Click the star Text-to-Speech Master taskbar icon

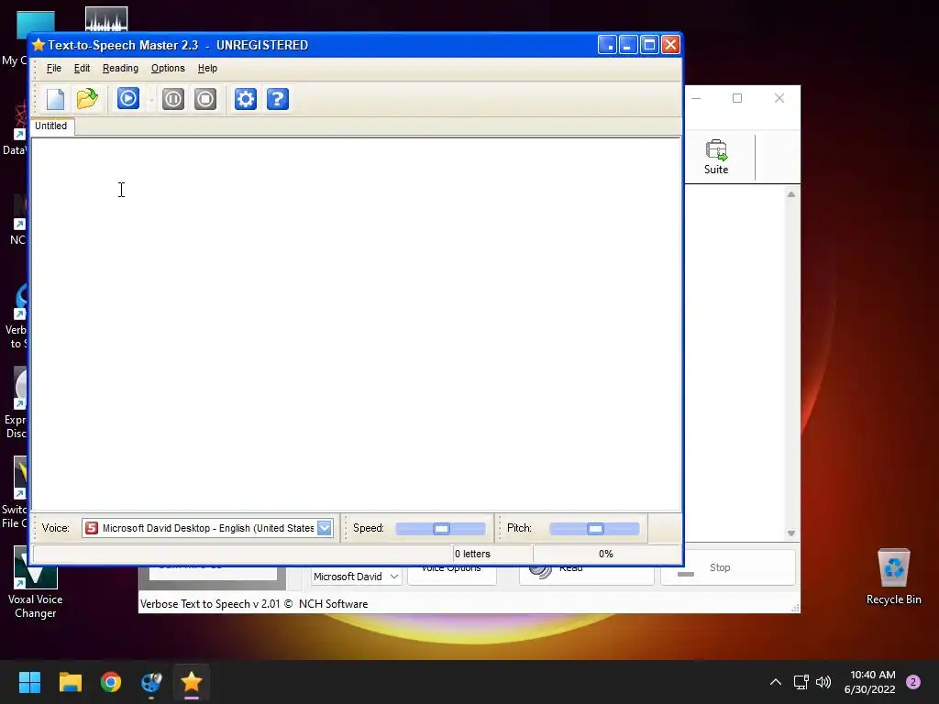tap(192, 682)
